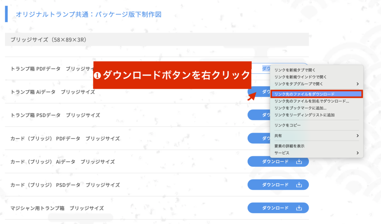Expand リンクをタブグループで開く submenu arrow
Viewport: 381px width, 224px height.
pyautogui.click(x=358, y=84)
